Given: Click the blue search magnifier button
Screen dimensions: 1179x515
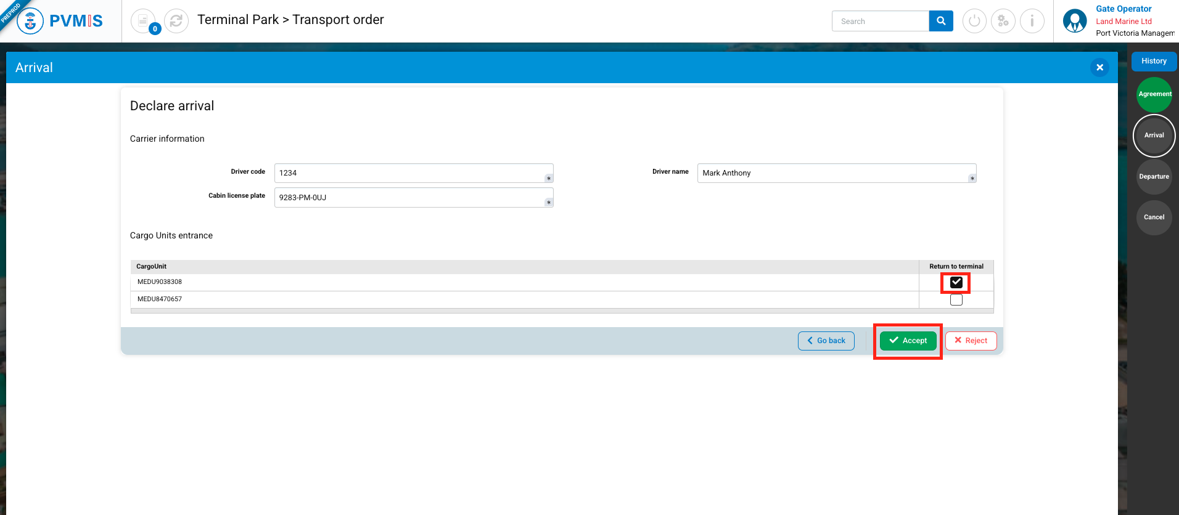Looking at the screenshot, I should tap(940, 21).
